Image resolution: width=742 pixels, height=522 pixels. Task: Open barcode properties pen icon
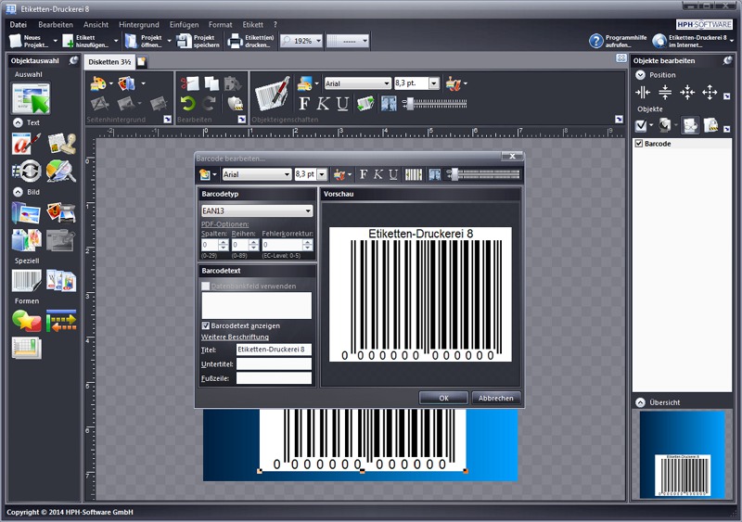272,94
